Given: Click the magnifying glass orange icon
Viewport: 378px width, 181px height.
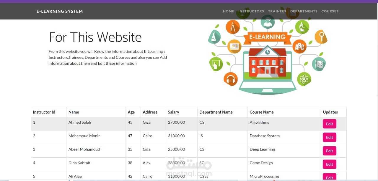Looking at the screenshot, I should pos(320,37).
